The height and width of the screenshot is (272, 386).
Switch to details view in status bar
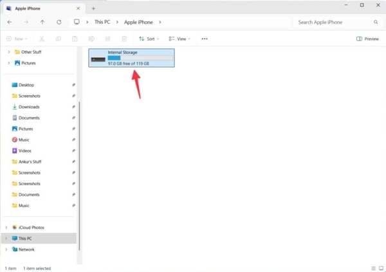pyautogui.click(x=372, y=268)
